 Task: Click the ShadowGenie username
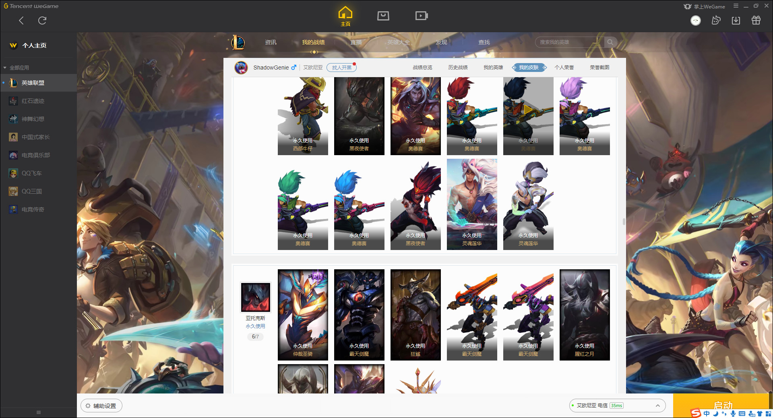coord(271,68)
